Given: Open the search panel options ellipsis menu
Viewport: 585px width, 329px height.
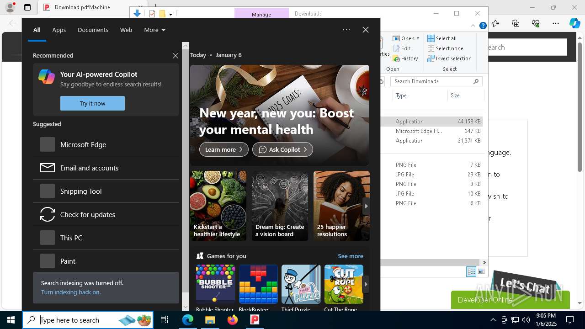Looking at the screenshot, I should pyautogui.click(x=346, y=30).
